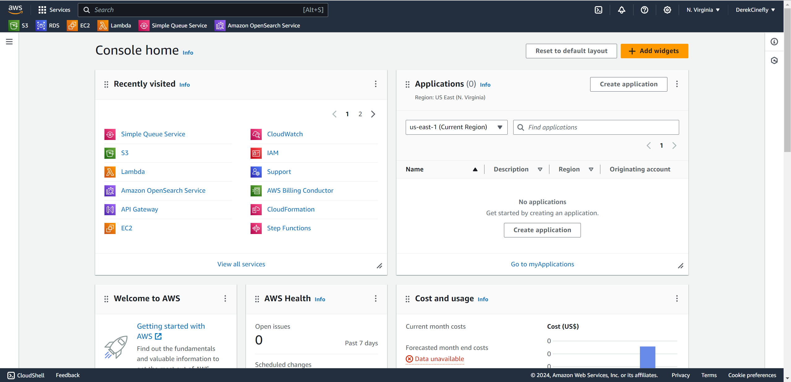791x382 pixels.
Task: Sort applications by Description column
Action: 518,169
